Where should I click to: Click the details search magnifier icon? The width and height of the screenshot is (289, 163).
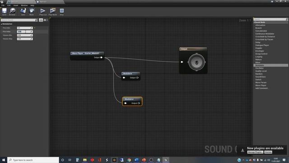pyautogui.click(x=36, y=20)
